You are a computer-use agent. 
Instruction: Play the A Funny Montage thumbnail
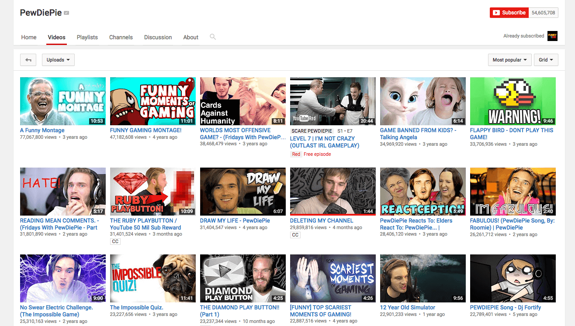pos(63,101)
